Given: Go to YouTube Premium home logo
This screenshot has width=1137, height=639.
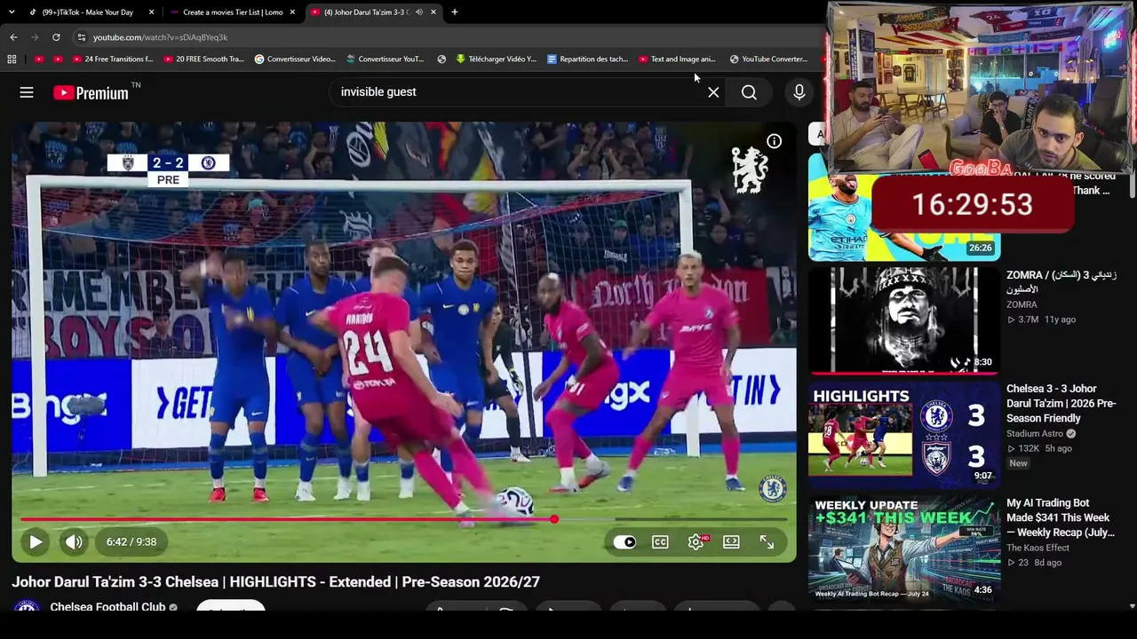Looking at the screenshot, I should 91,92.
